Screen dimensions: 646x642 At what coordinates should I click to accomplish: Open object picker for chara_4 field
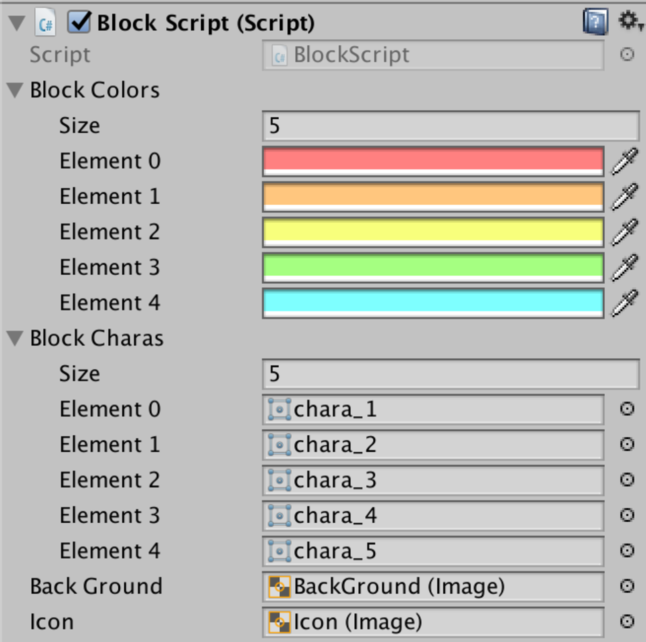627,515
